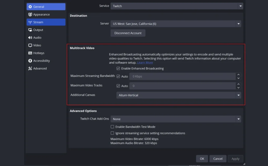Decrease Maximum Video Tracks with down arrow

pos(238,88)
